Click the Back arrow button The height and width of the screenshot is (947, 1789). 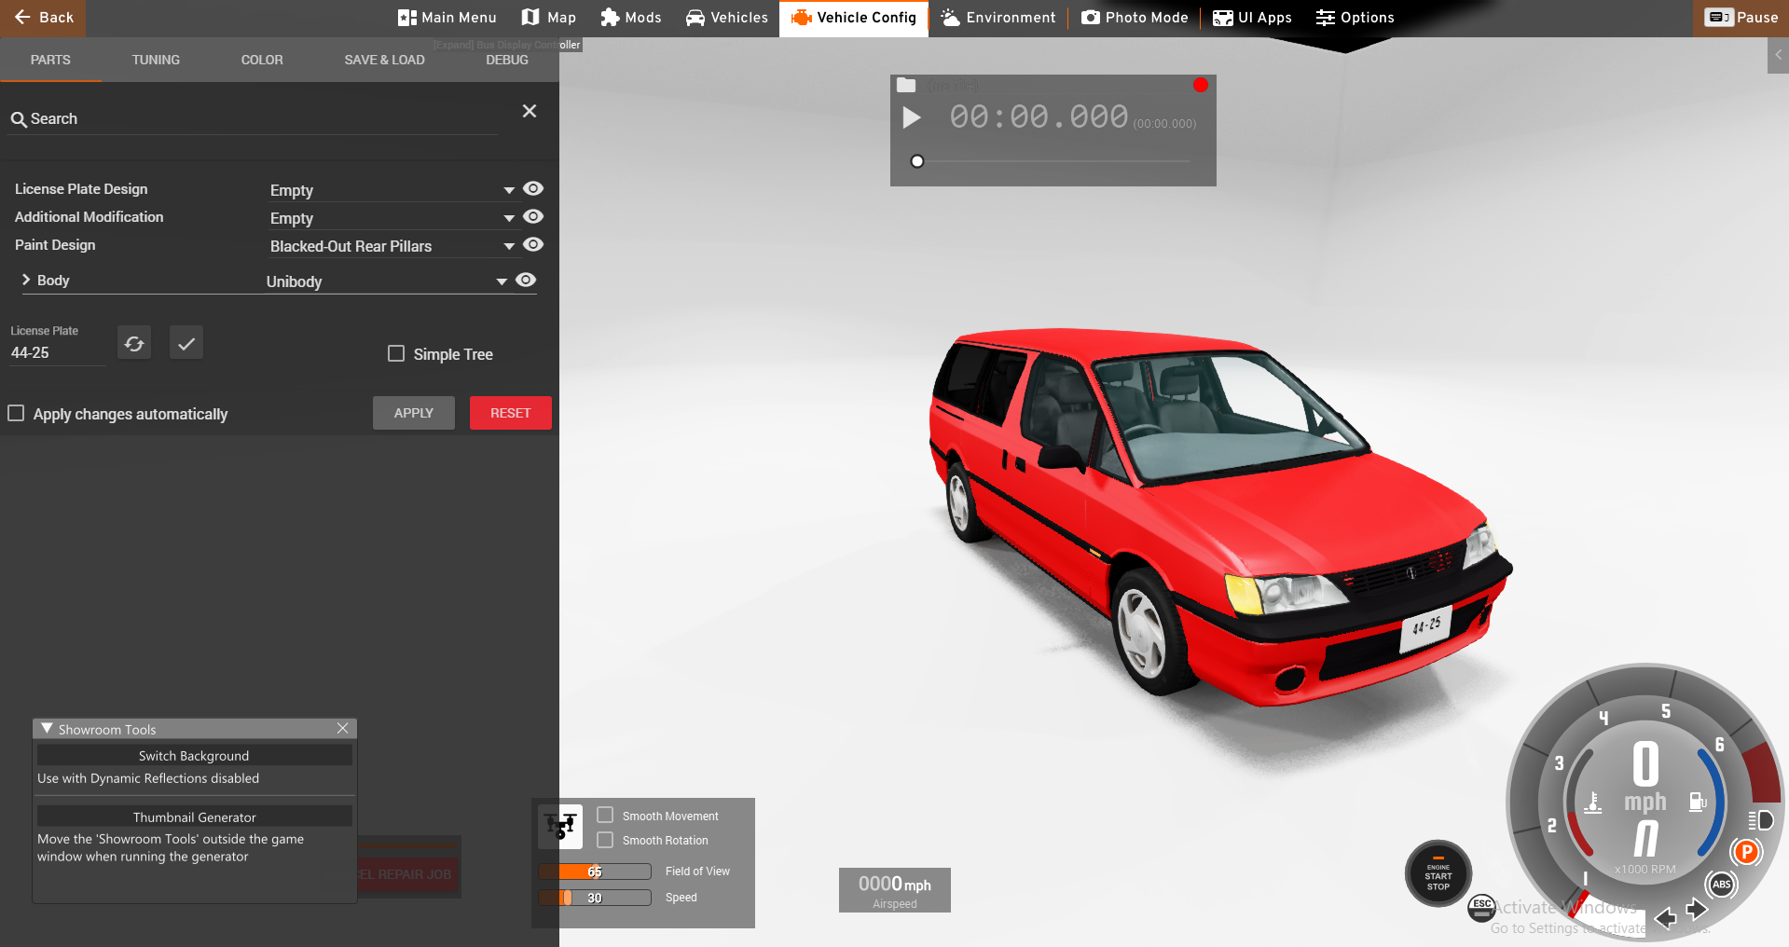43,18
